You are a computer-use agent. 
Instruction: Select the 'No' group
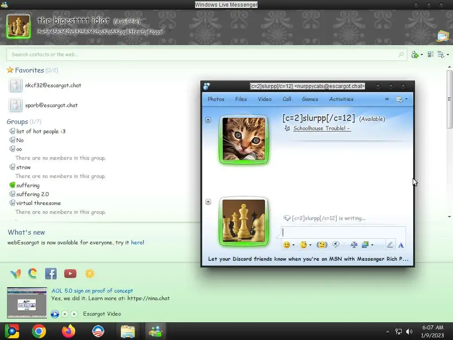pyautogui.click(x=20, y=140)
